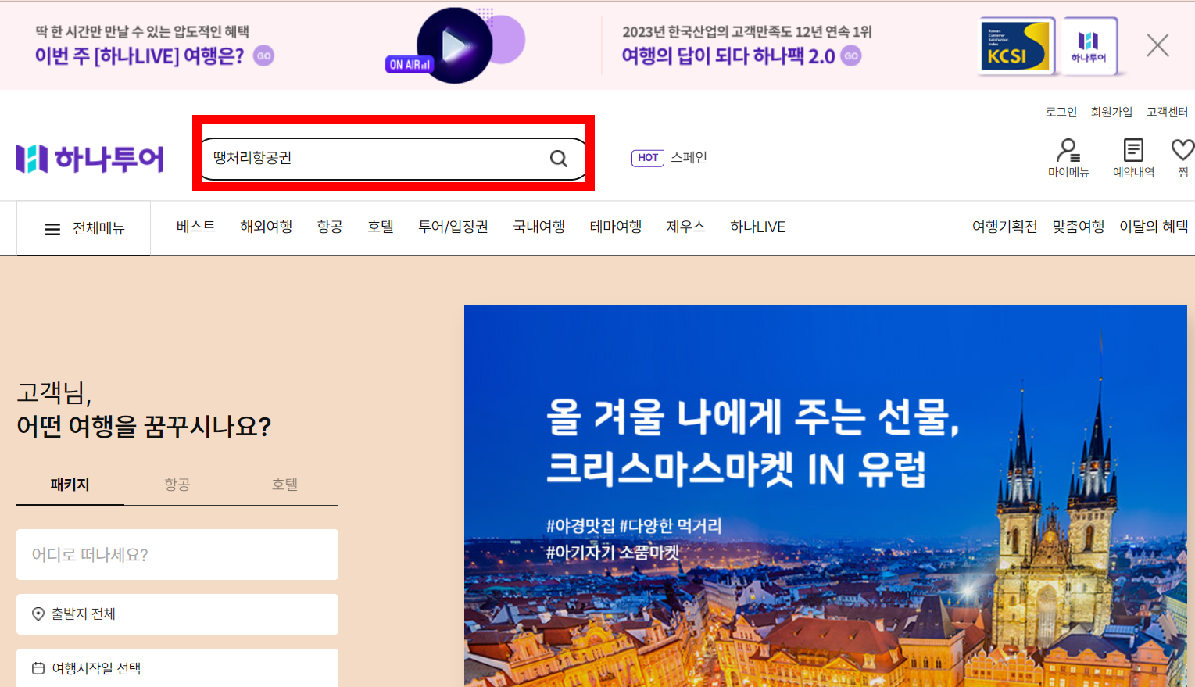The image size is (1195, 687).
Task: Open the 여행시작일 선택 date picker
Action: [x=177, y=669]
